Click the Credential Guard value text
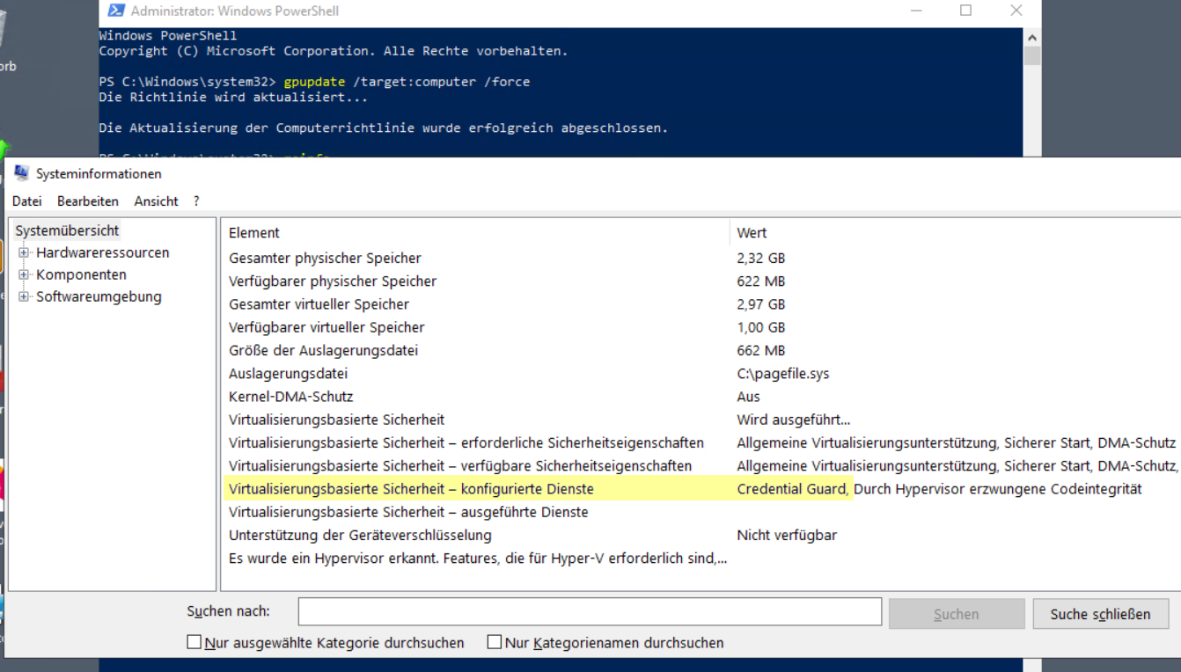The height and width of the screenshot is (672, 1181). (x=792, y=489)
